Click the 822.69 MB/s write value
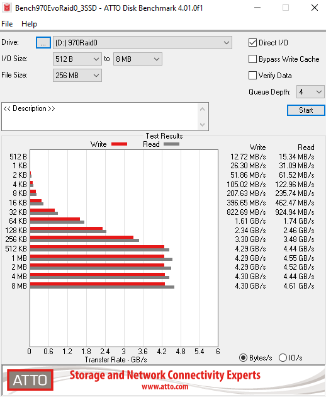This screenshot has width=326, height=397. (x=246, y=212)
